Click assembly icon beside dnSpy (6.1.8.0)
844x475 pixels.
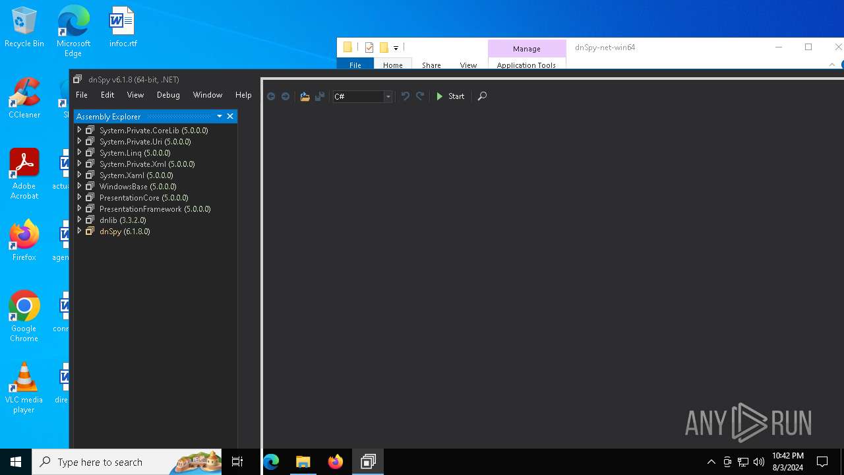pos(90,231)
